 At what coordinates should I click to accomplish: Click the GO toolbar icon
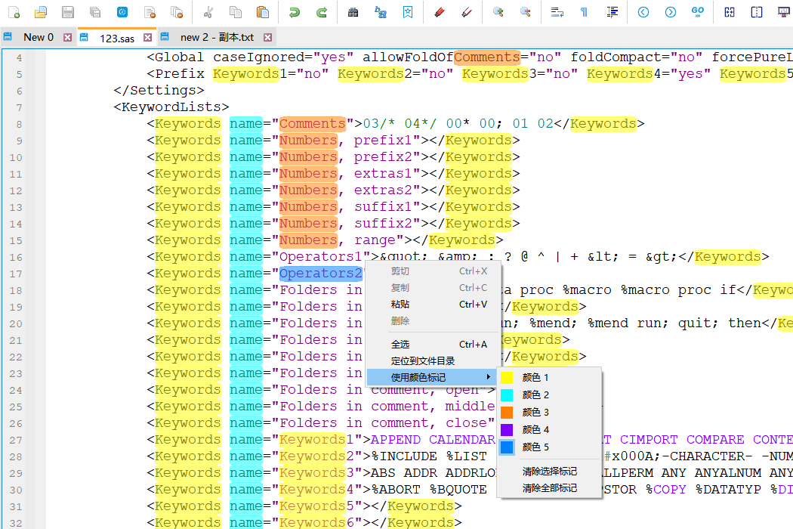click(698, 12)
